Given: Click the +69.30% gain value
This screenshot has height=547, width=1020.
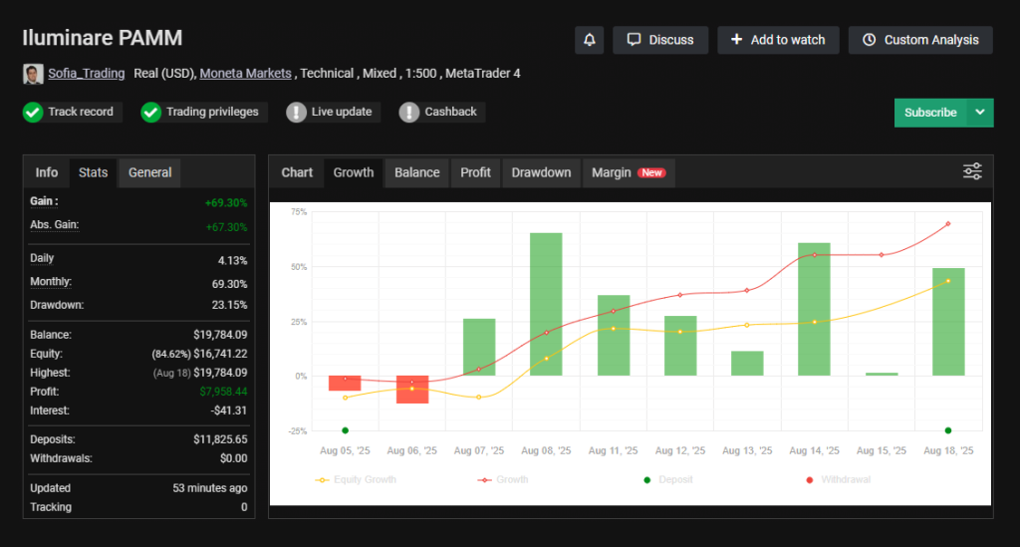Looking at the screenshot, I should [226, 203].
